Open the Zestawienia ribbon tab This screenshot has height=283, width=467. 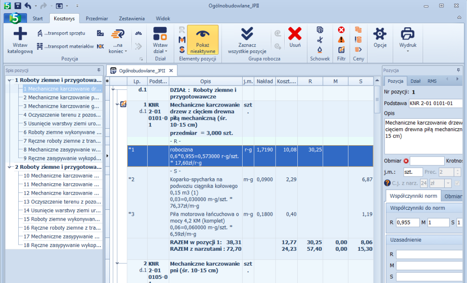[x=132, y=19]
